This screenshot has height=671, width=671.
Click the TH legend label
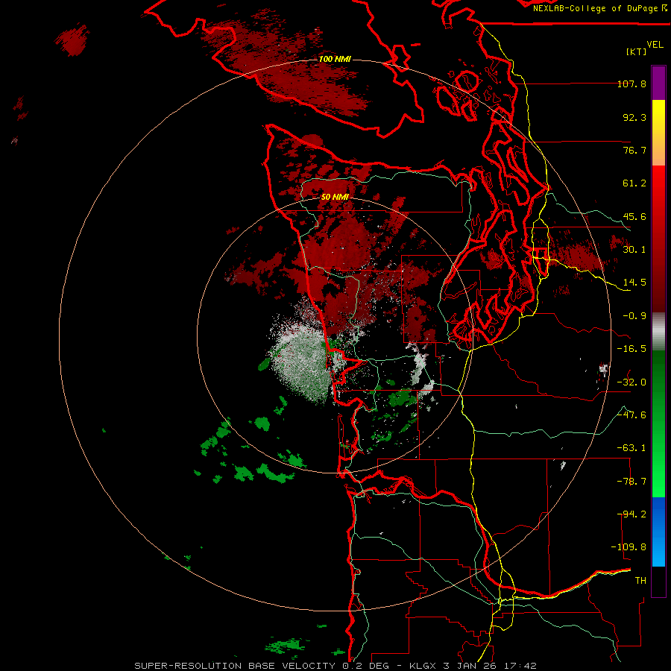point(640,581)
